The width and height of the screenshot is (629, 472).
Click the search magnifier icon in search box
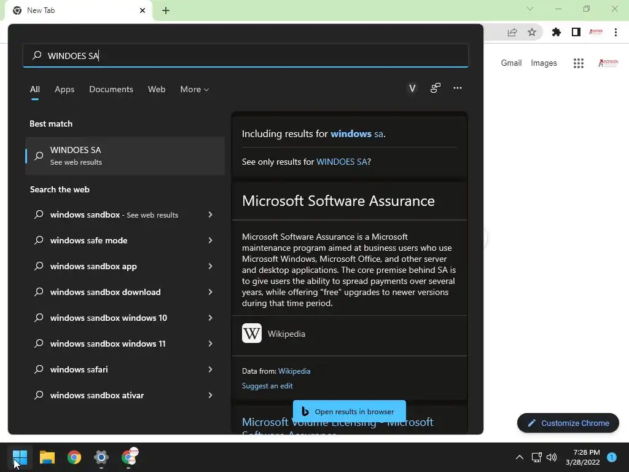(x=37, y=55)
